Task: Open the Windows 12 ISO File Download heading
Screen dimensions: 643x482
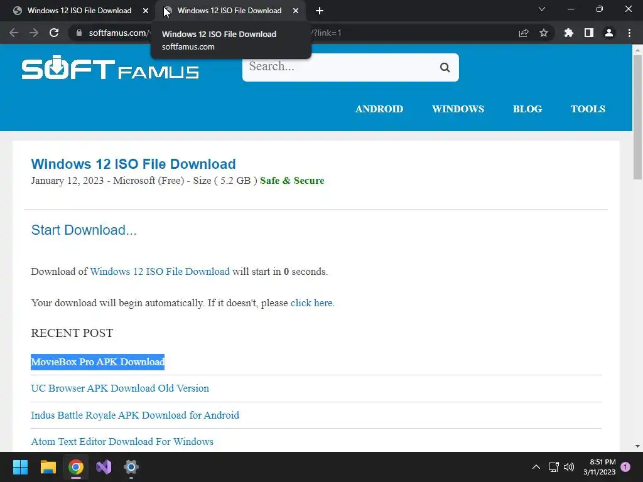Action: tap(133, 164)
